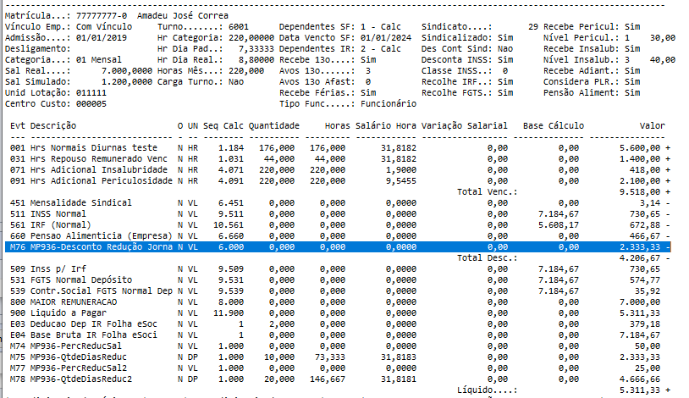The height and width of the screenshot is (398, 689).
Task: Click the Total Desc. value 4.206,67
Action: (x=640, y=257)
